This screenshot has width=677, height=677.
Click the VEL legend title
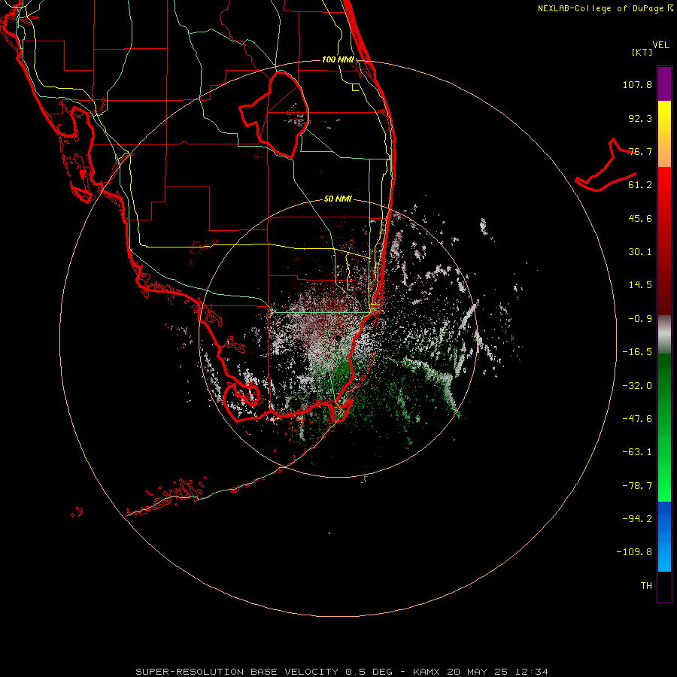tap(660, 45)
